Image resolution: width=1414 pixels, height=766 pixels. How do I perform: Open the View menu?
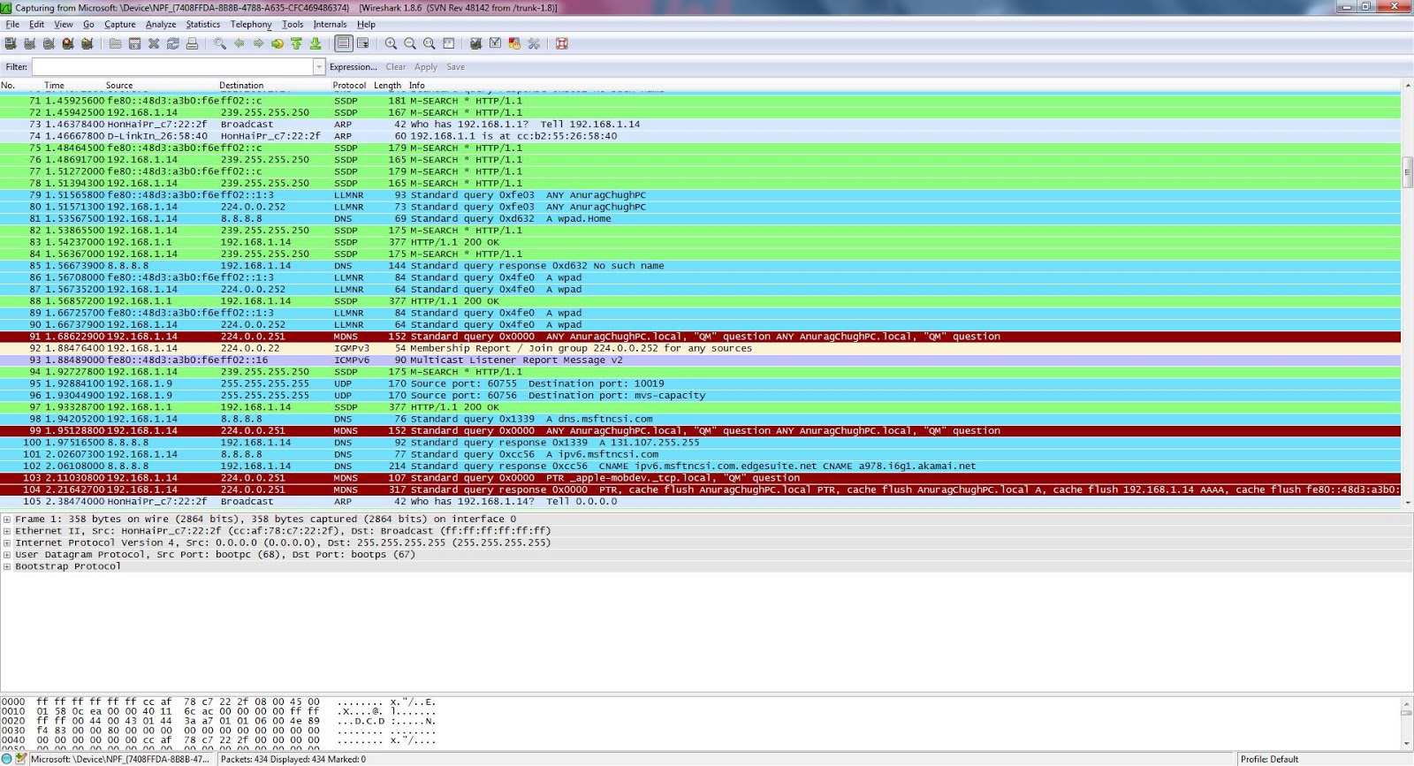click(x=64, y=25)
